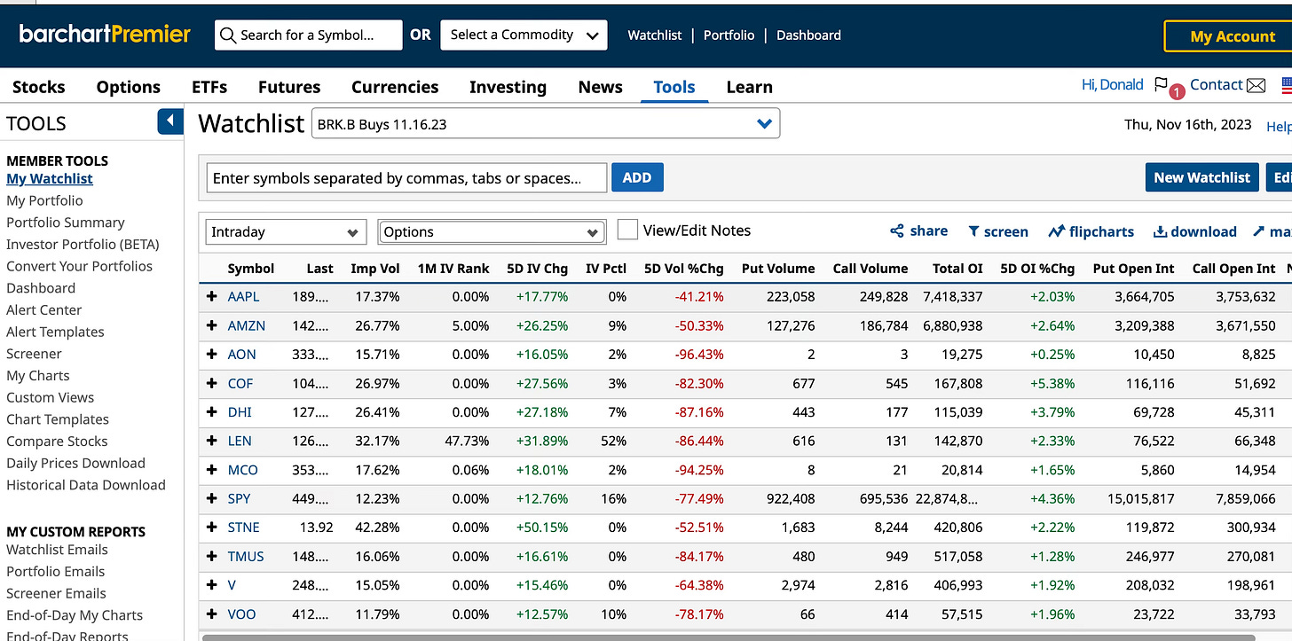Click the Hi, Donald link

(1112, 85)
